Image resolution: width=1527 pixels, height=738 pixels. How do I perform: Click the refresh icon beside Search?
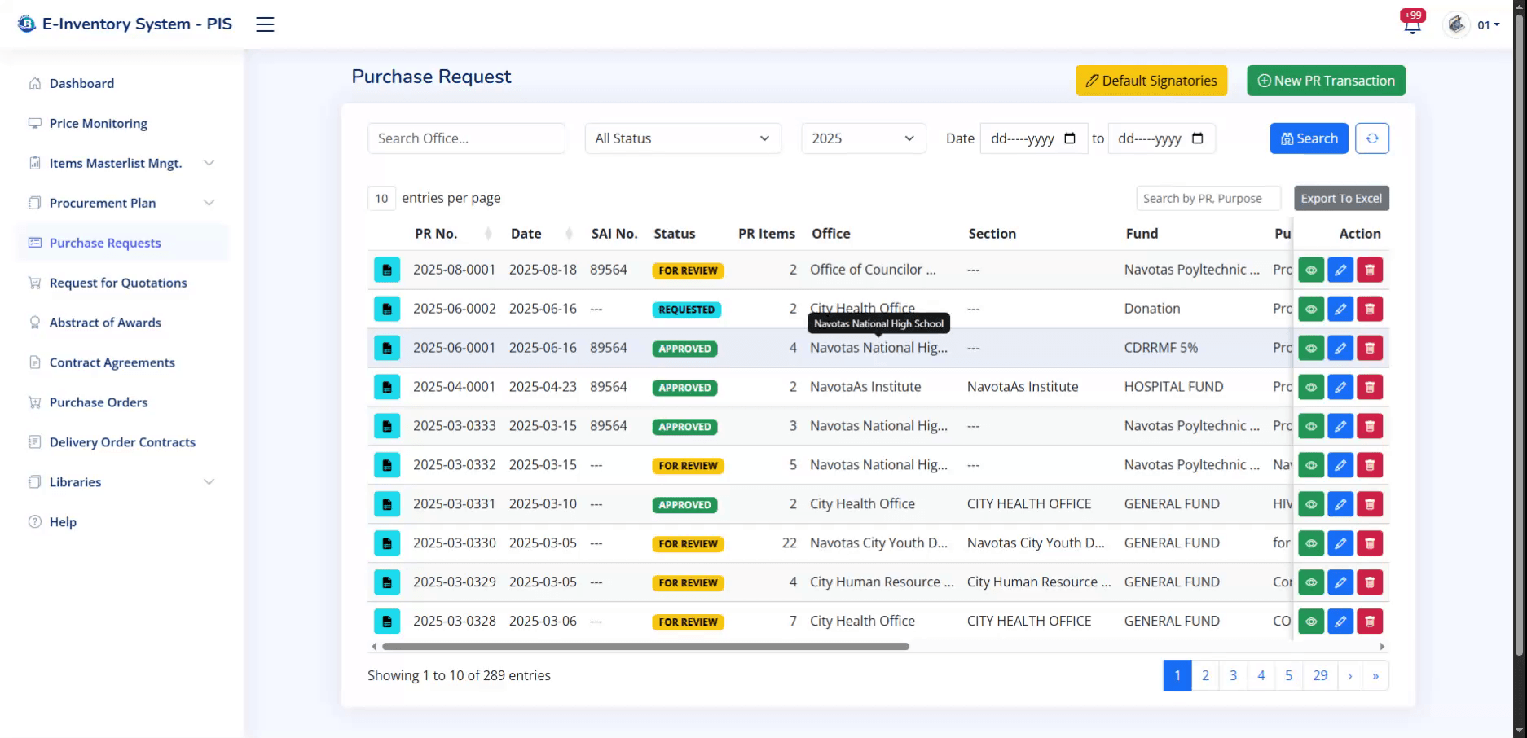click(x=1372, y=138)
